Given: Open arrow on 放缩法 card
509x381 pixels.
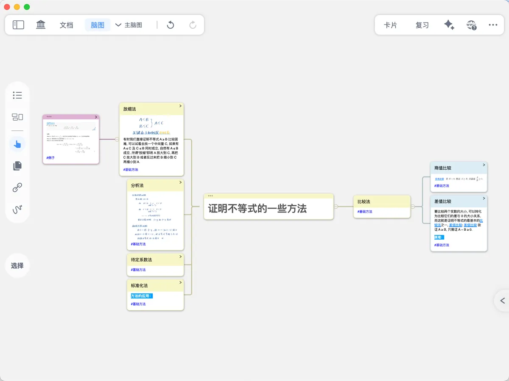Looking at the screenshot, I should (180, 106).
